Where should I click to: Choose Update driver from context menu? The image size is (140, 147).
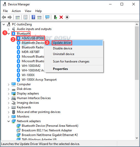pos(74,43)
